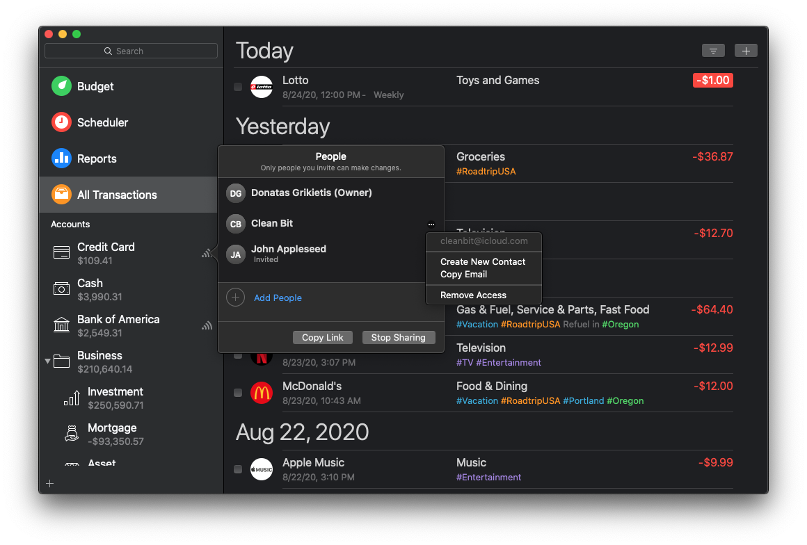Image resolution: width=807 pixels, height=545 pixels.
Task: Check the Apple Music transaction checkbox
Action: 237,469
